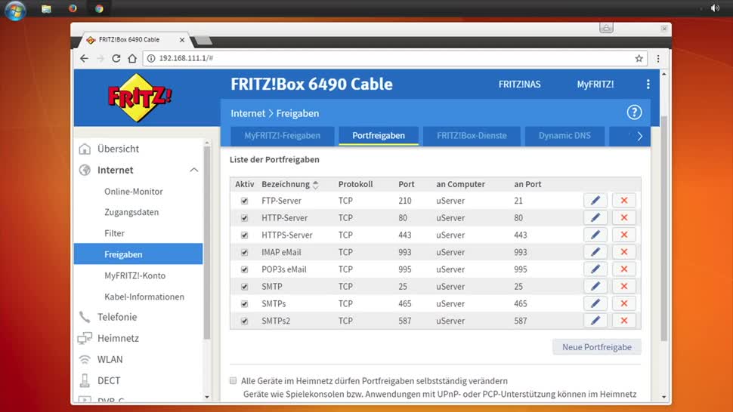
Task: Uncheck the HTTPS-Server active checkbox
Action: (x=244, y=235)
